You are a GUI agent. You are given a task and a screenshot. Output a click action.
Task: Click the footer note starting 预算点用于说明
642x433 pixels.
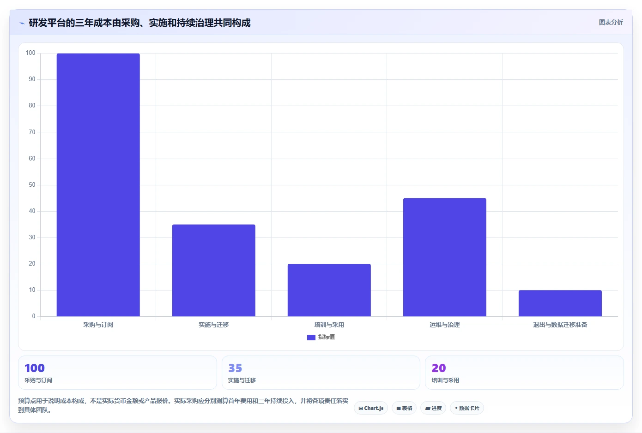(183, 405)
